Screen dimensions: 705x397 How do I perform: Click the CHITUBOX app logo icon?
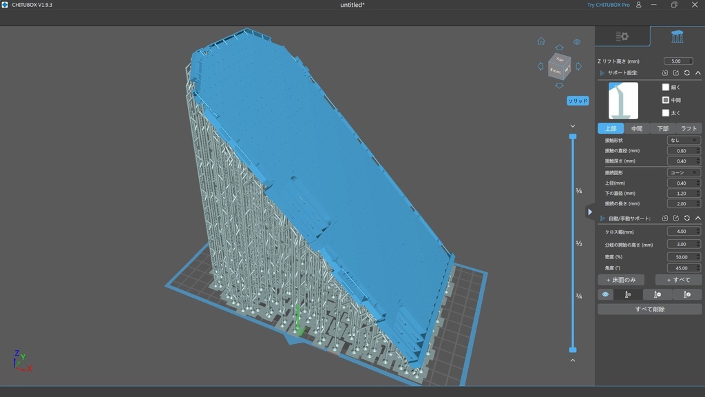5,5
